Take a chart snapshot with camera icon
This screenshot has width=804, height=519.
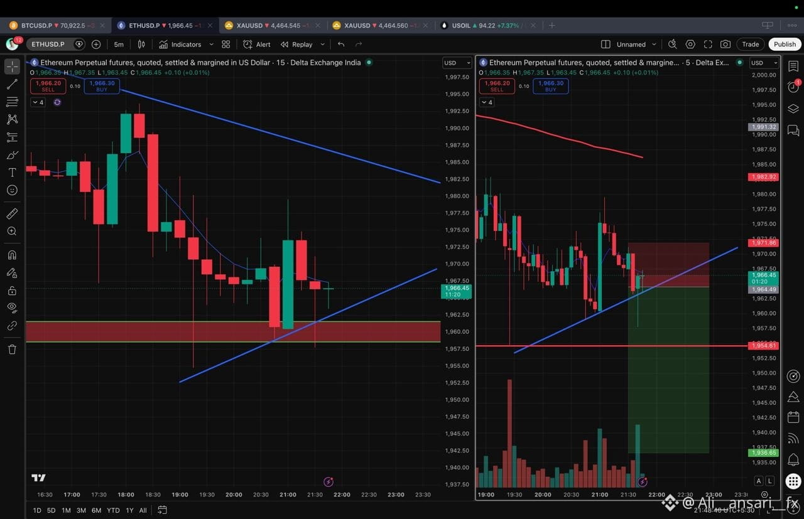(725, 45)
